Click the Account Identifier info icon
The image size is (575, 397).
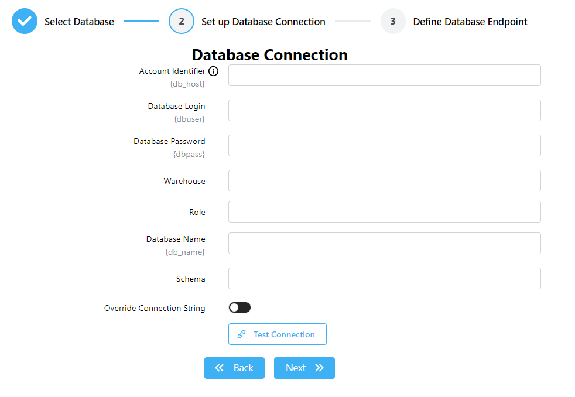pyautogui.click(x=214, y=71)
